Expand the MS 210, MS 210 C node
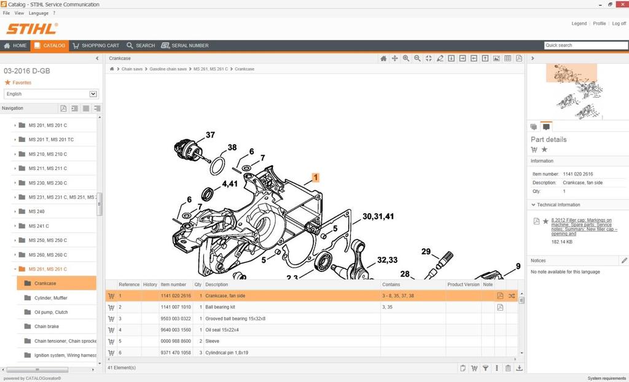Screen dimensions: 629x382 (15, 154)
